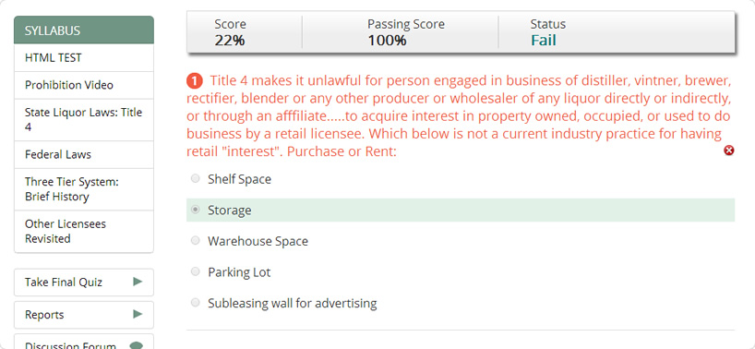
Task: Go to State Liquor Laws: Title 4
Action: [84, 120]
